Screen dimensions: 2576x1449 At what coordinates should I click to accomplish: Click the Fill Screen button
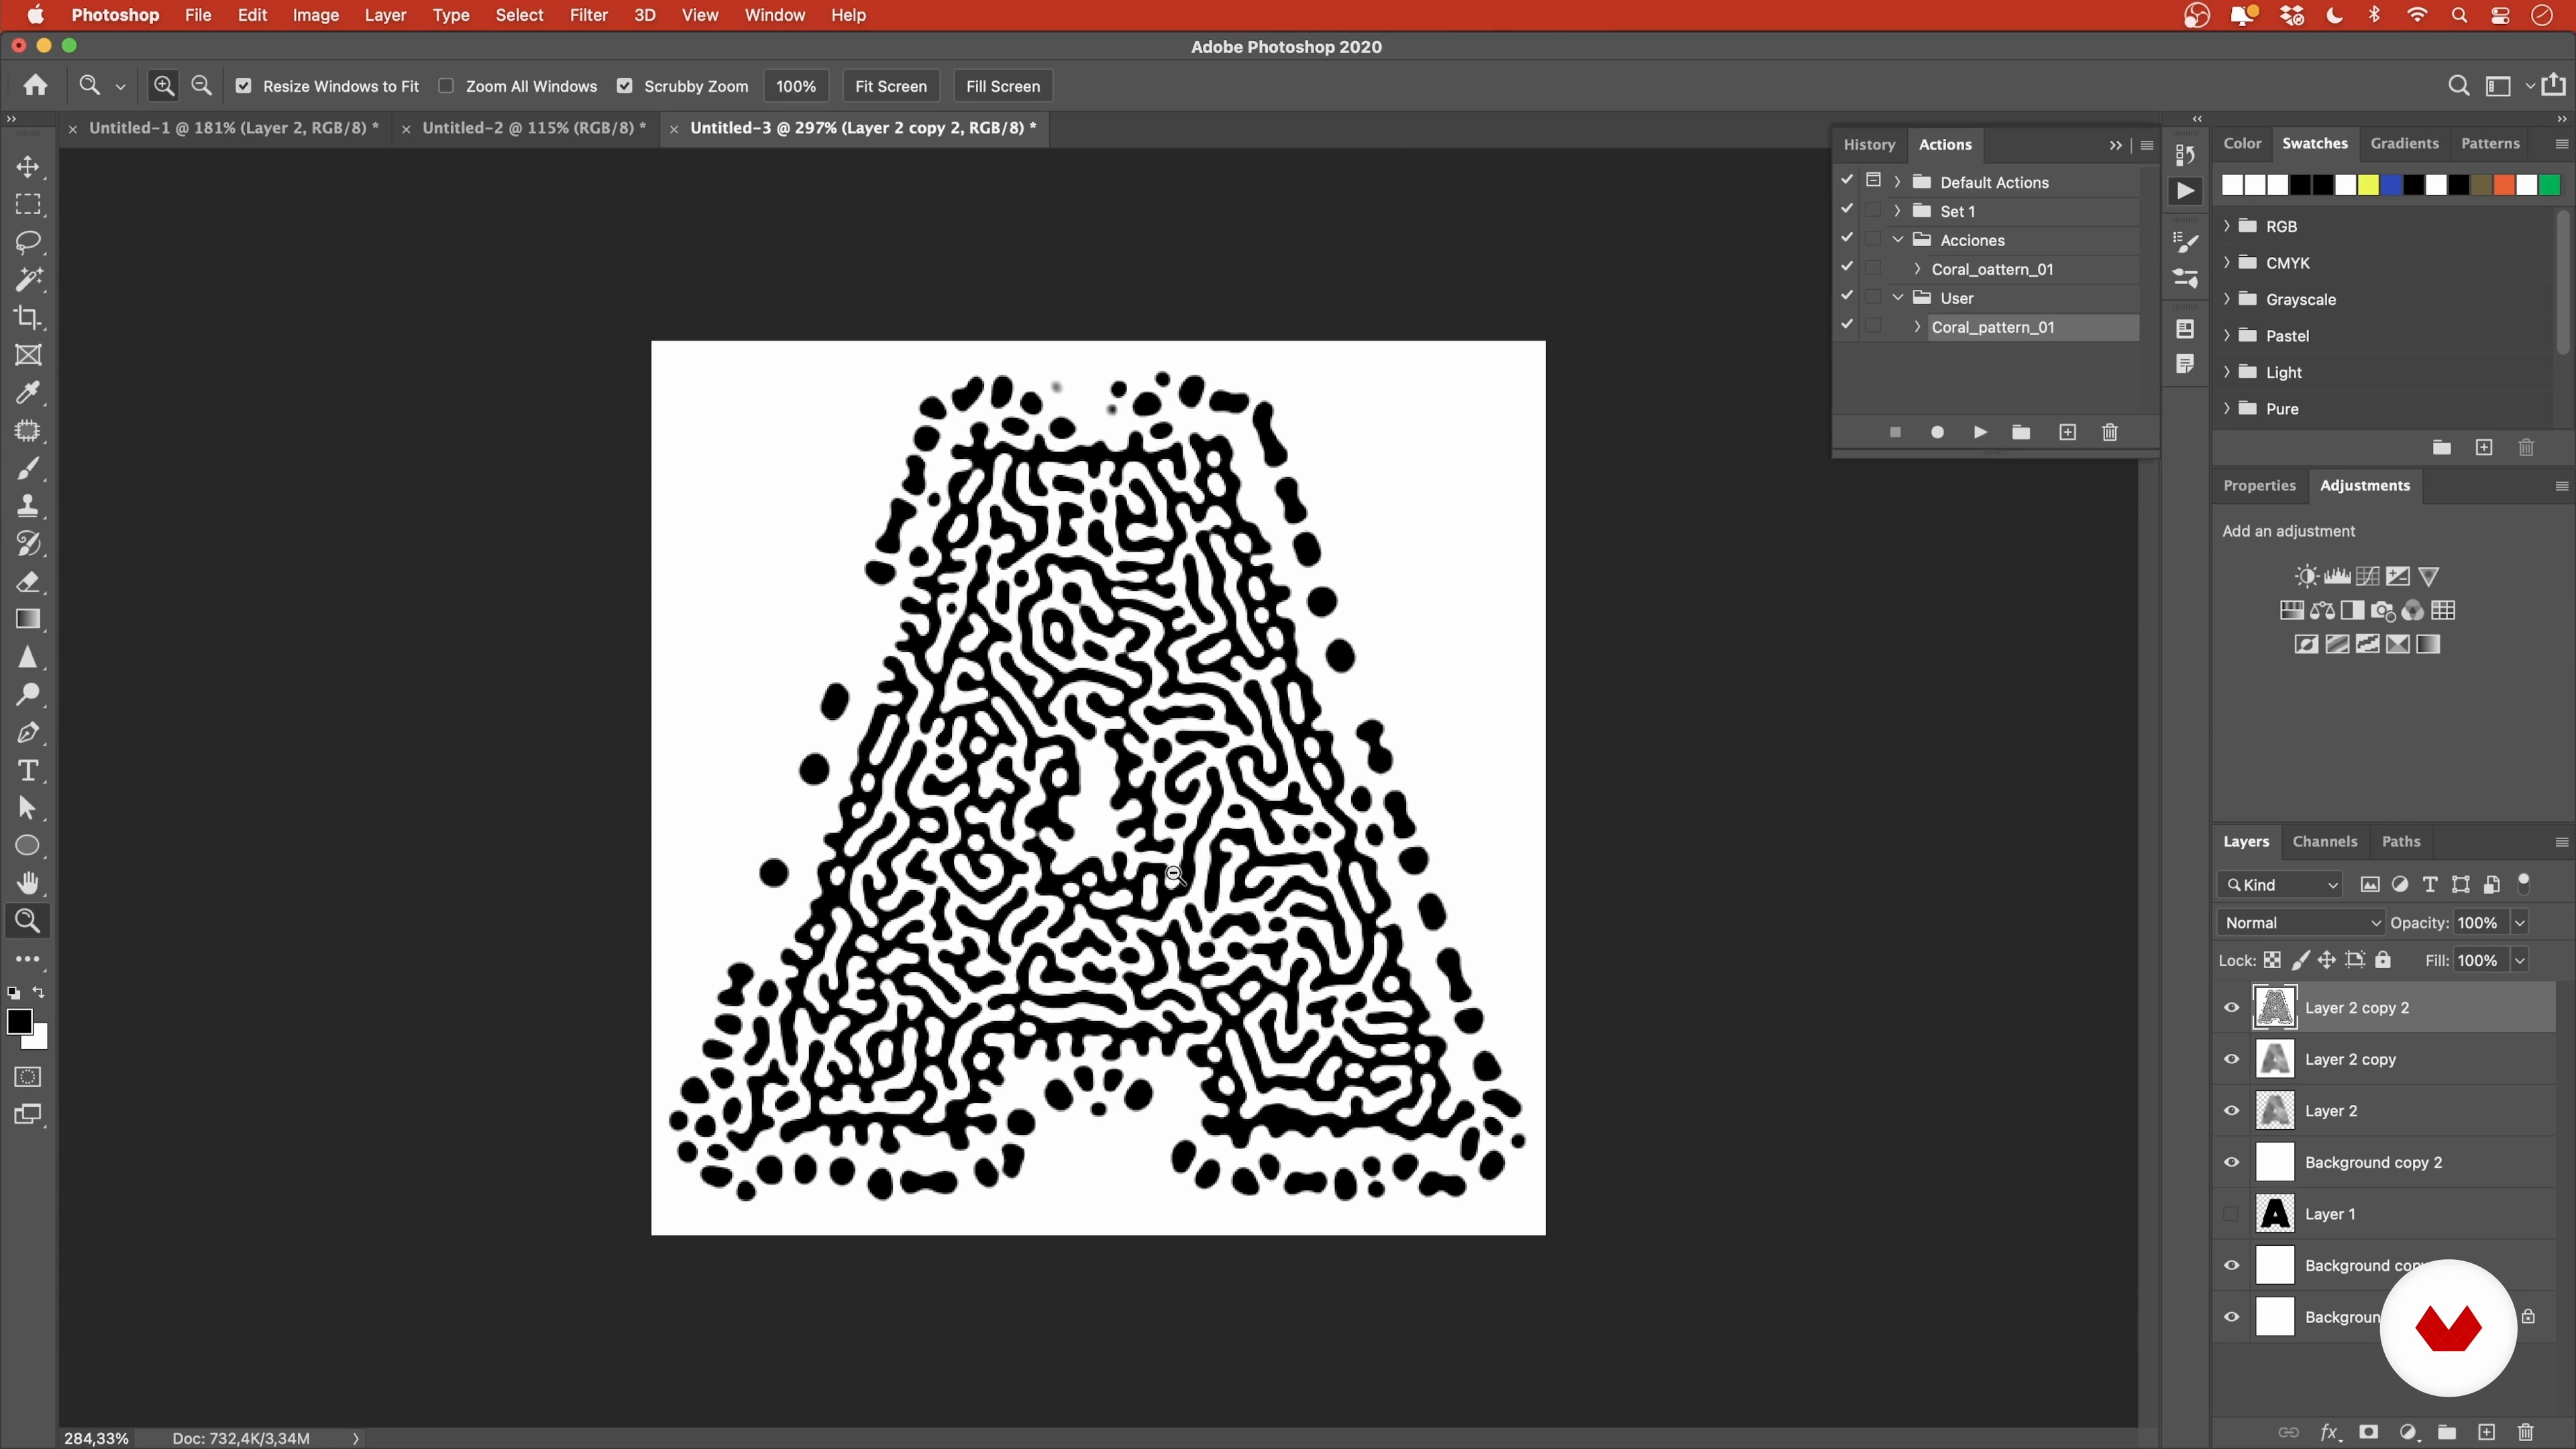point(1002,86)
